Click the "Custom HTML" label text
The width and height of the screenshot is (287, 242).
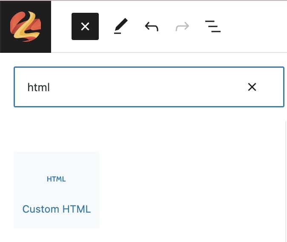(x=57, y=209)
